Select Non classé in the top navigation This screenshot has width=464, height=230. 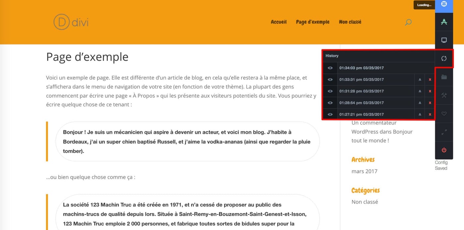pos(350,22)
